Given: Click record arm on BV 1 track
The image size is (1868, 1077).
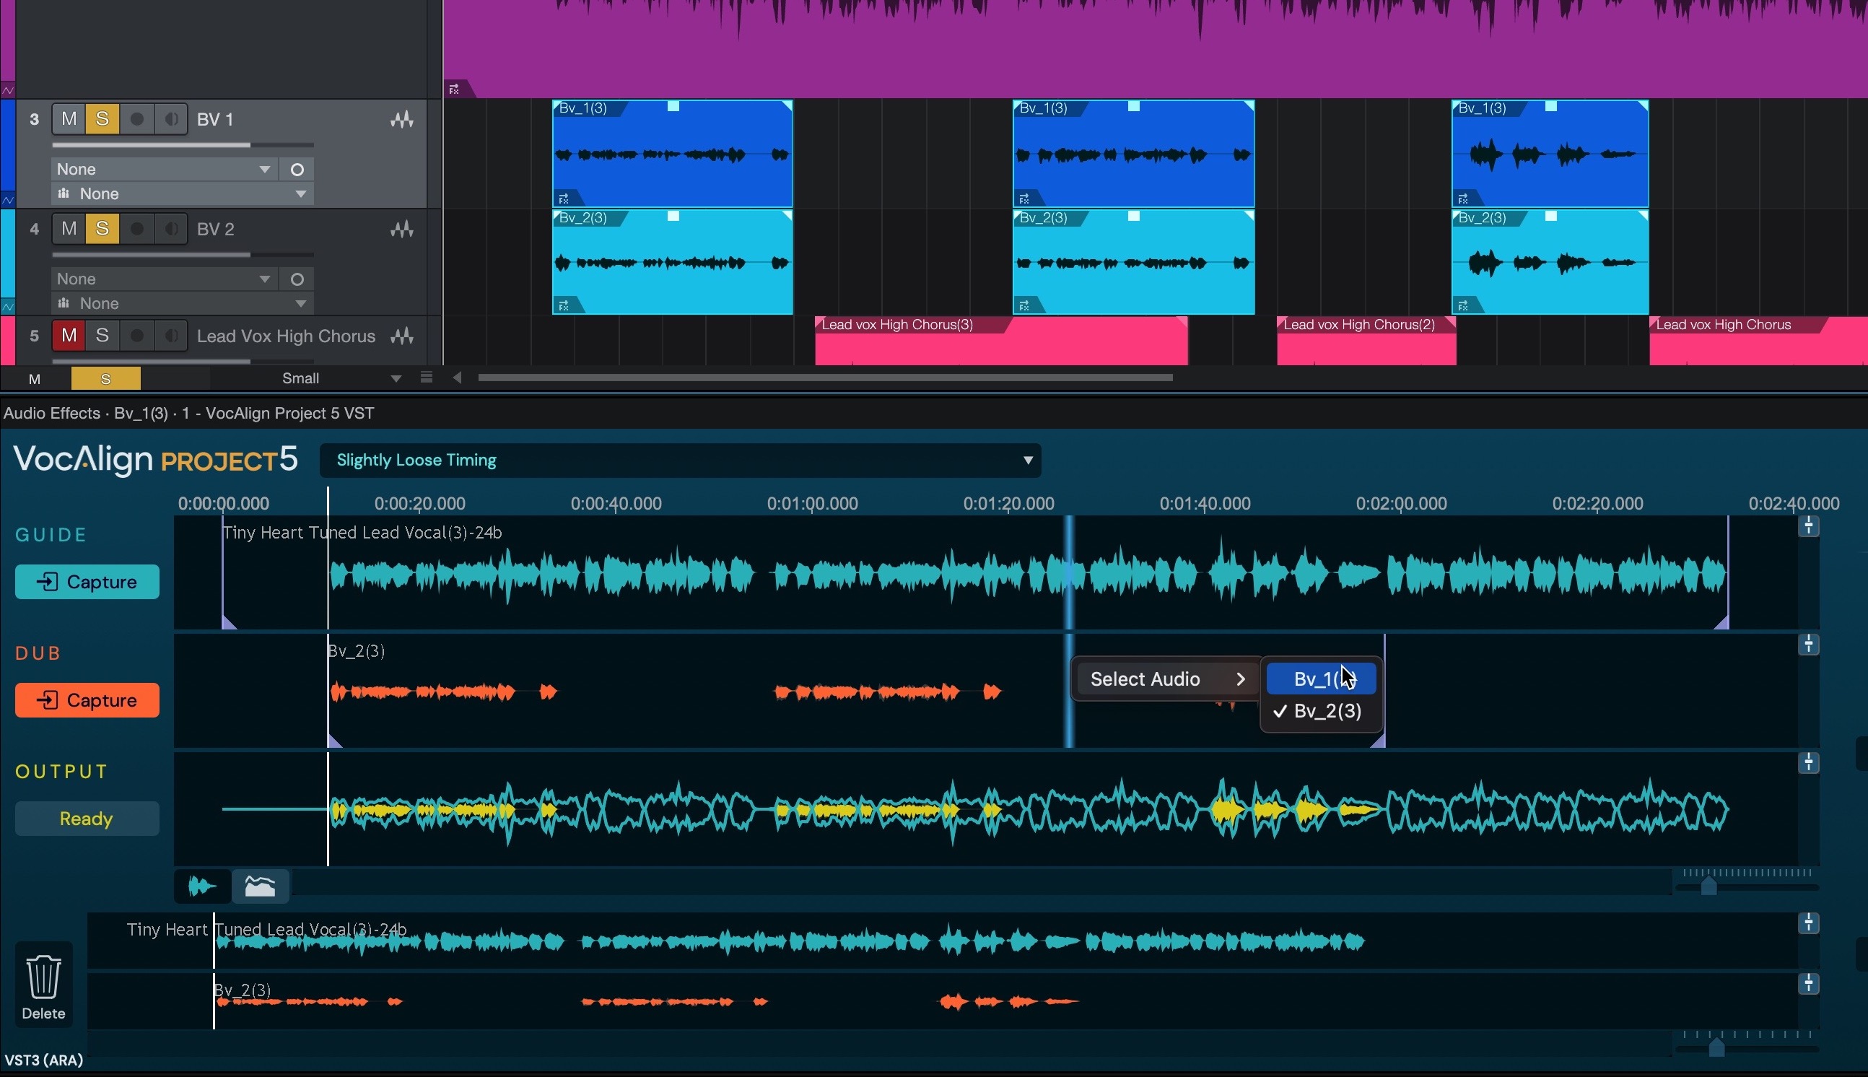Looking at the screenshot, I should click(137, 119).
